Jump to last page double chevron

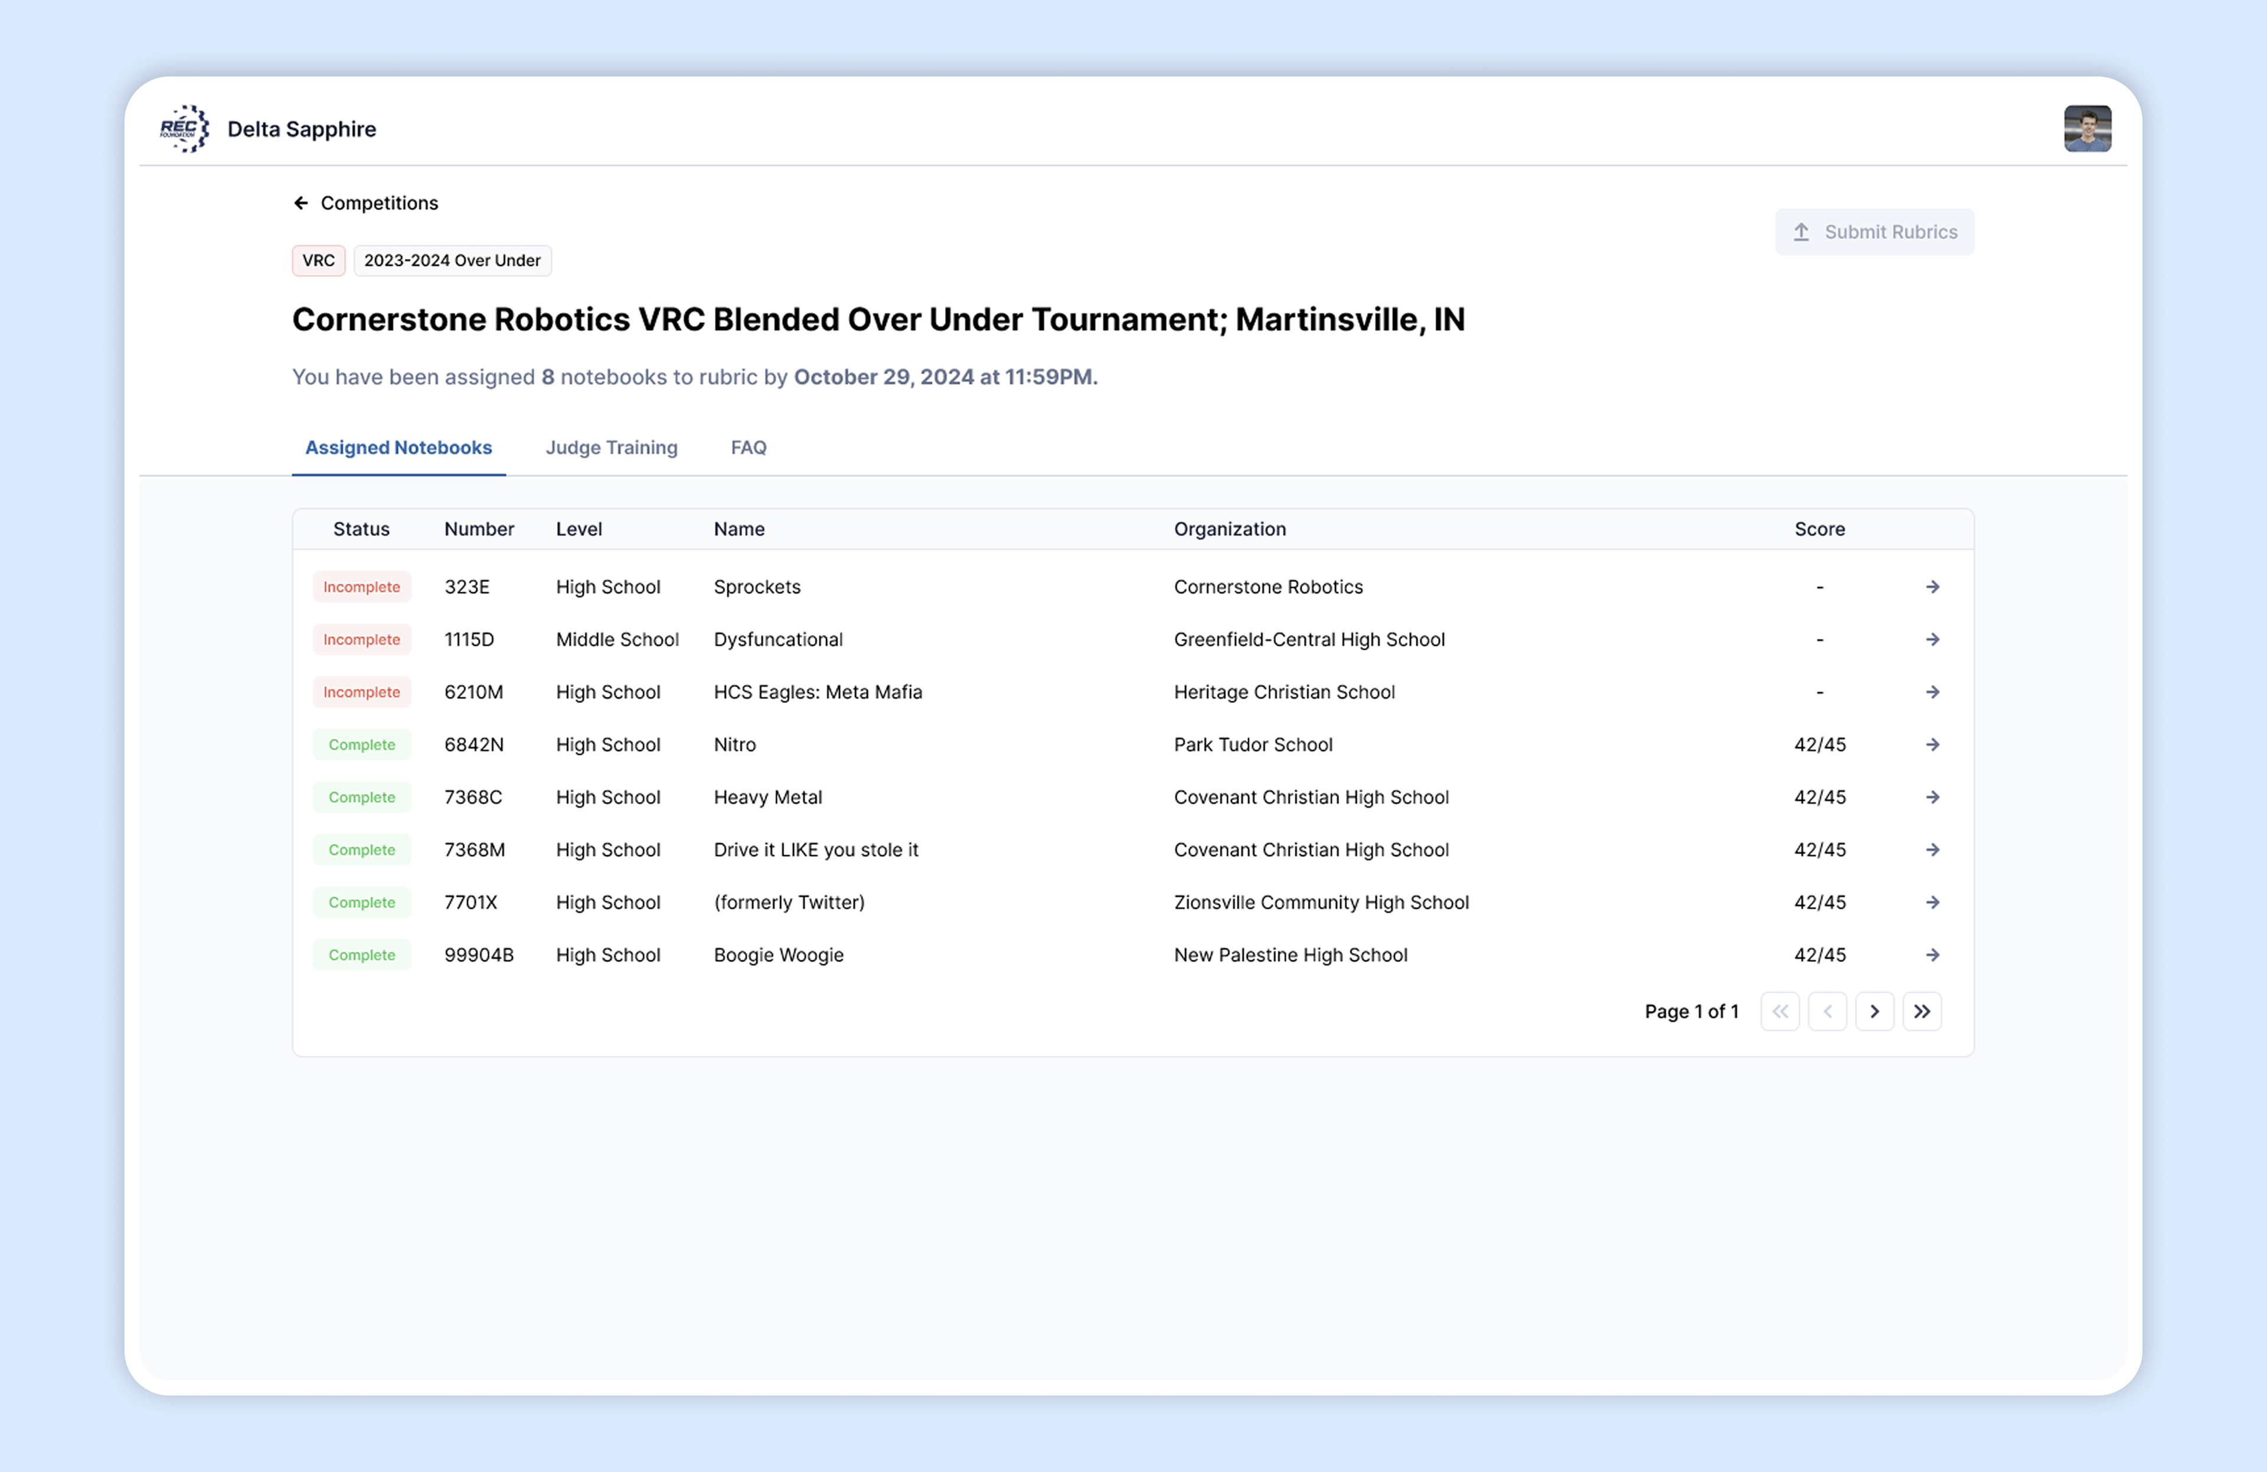(1921, 1011)
